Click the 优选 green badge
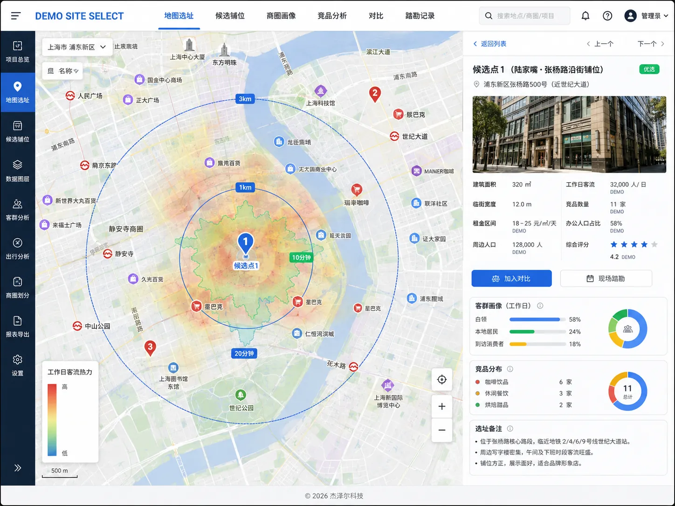 click(x=649, y=69)
